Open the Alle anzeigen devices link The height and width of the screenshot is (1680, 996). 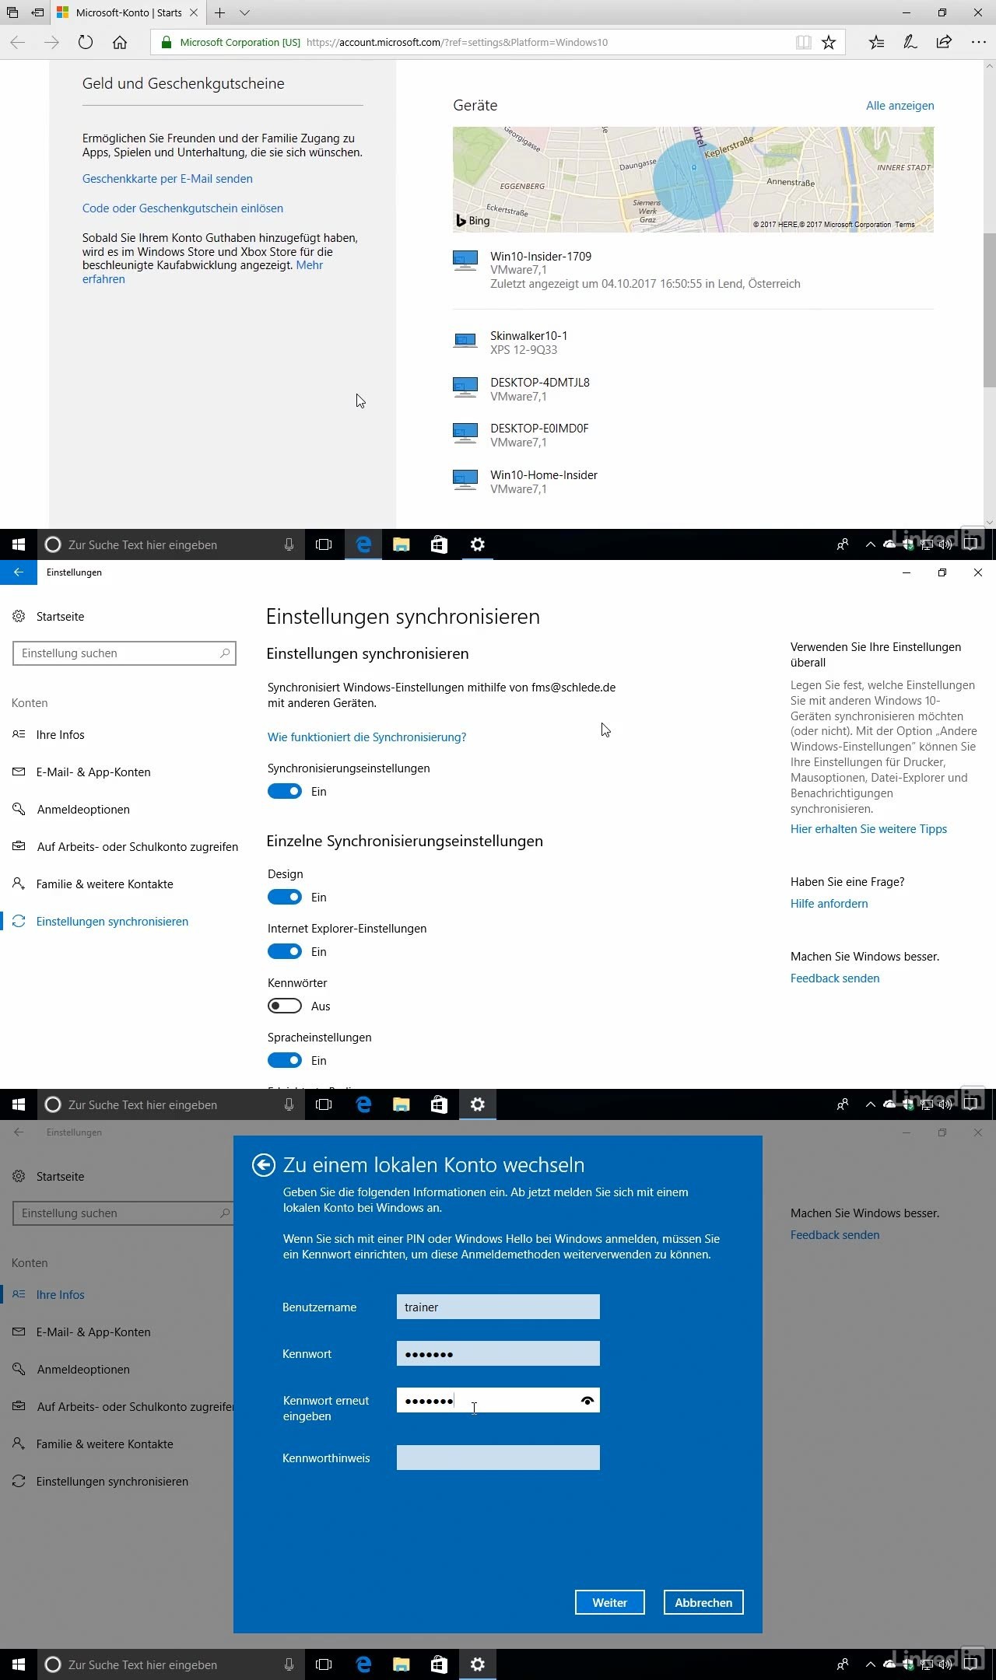900,106
